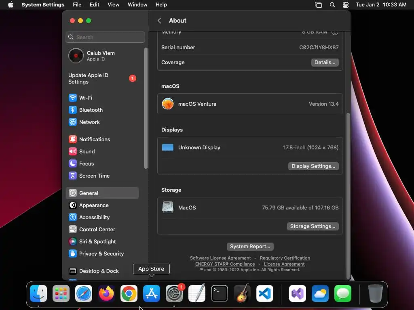The height and width of the screenshot is (310, 414).
Task: Select Screen Time in sidebar
Action: pyautogui.click(x=102, y=176)
